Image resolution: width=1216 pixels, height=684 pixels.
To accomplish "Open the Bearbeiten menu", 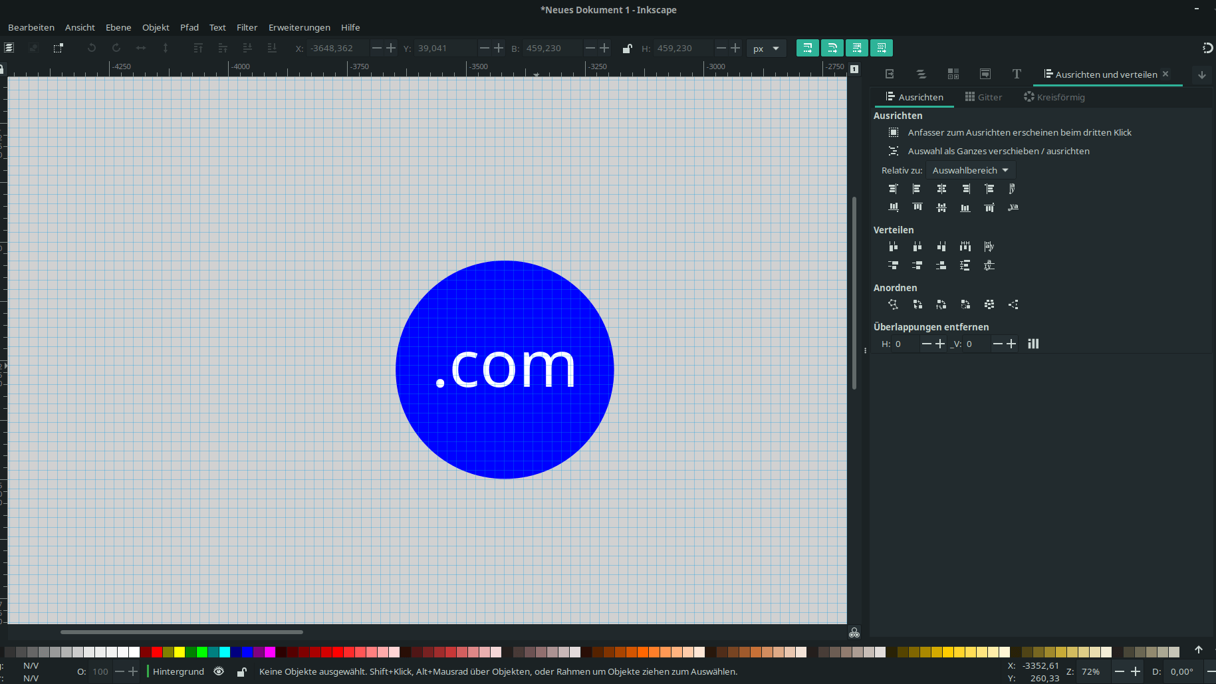I will click(31, 27).
